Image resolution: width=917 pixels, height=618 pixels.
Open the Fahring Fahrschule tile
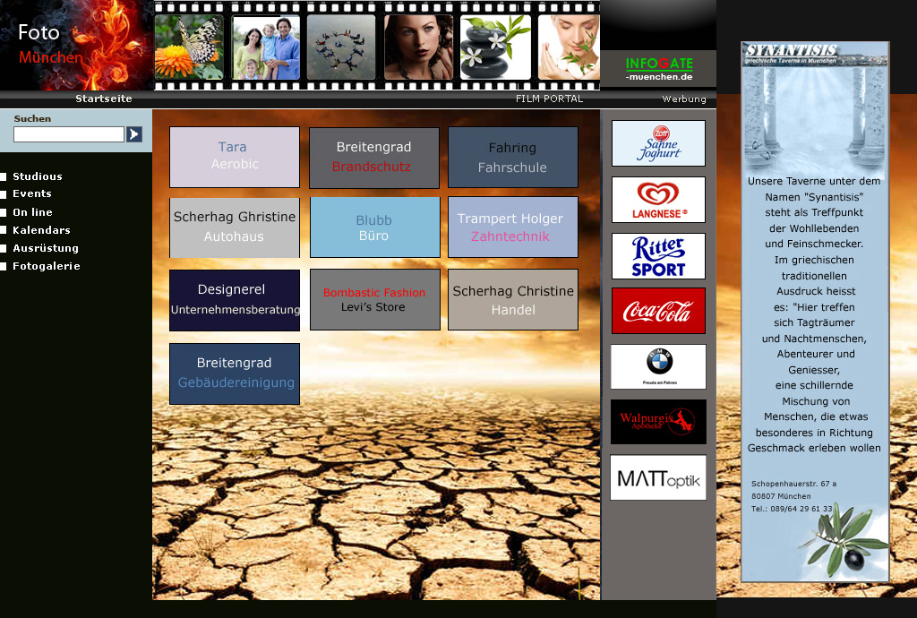(513, 158)
